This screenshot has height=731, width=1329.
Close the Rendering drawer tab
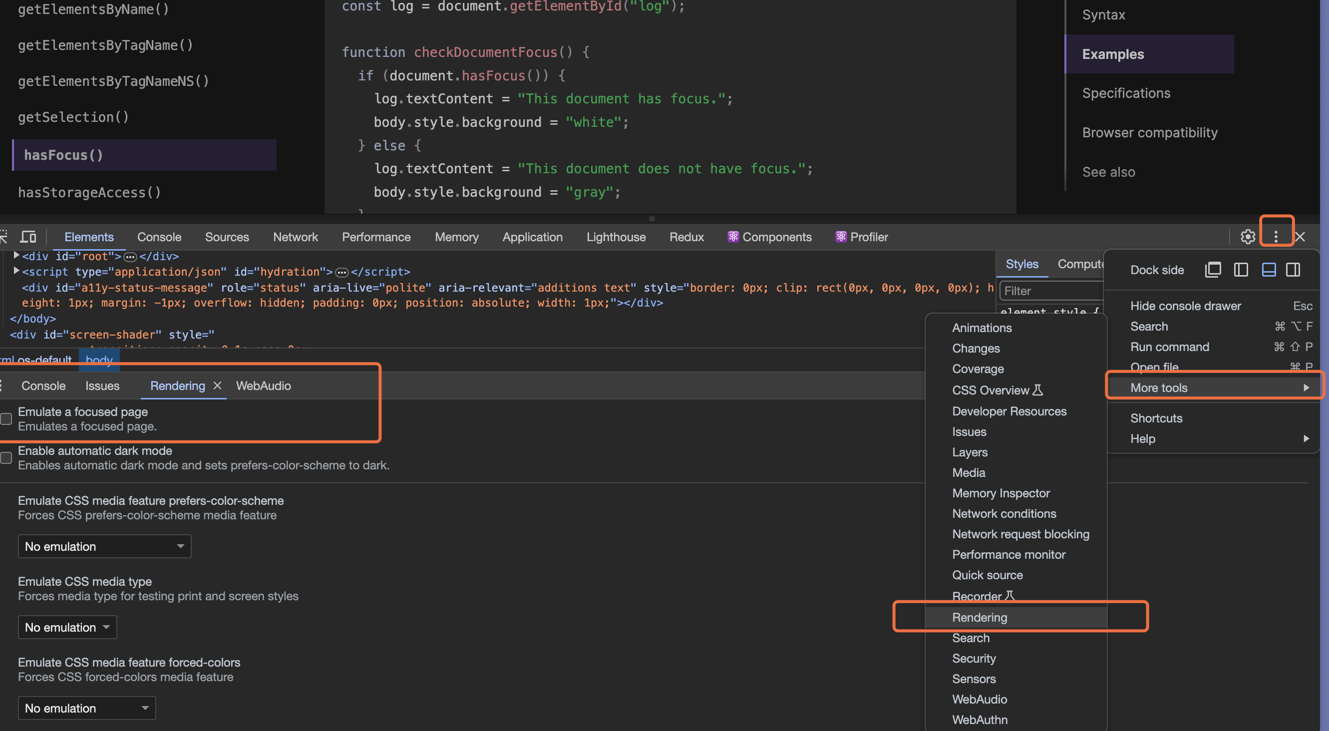217,385
